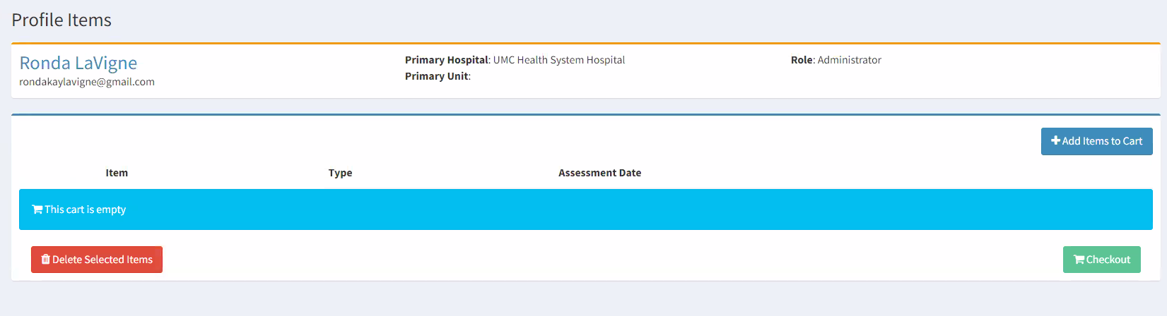Click the Type column header

340,173
